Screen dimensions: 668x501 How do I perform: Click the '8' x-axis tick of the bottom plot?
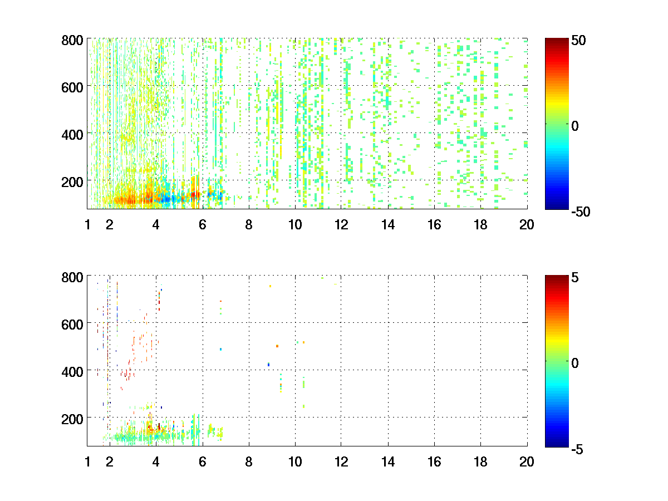point(249,461)
